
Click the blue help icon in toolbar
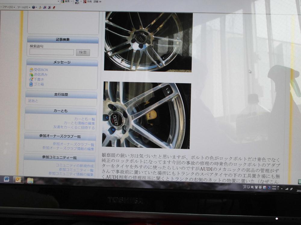(33, 7)
